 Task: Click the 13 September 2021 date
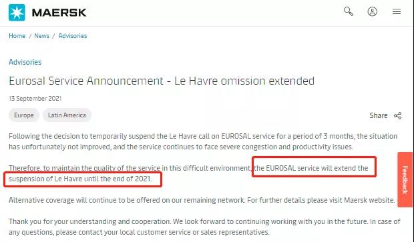pyautogui.click(x=35, y=99)
